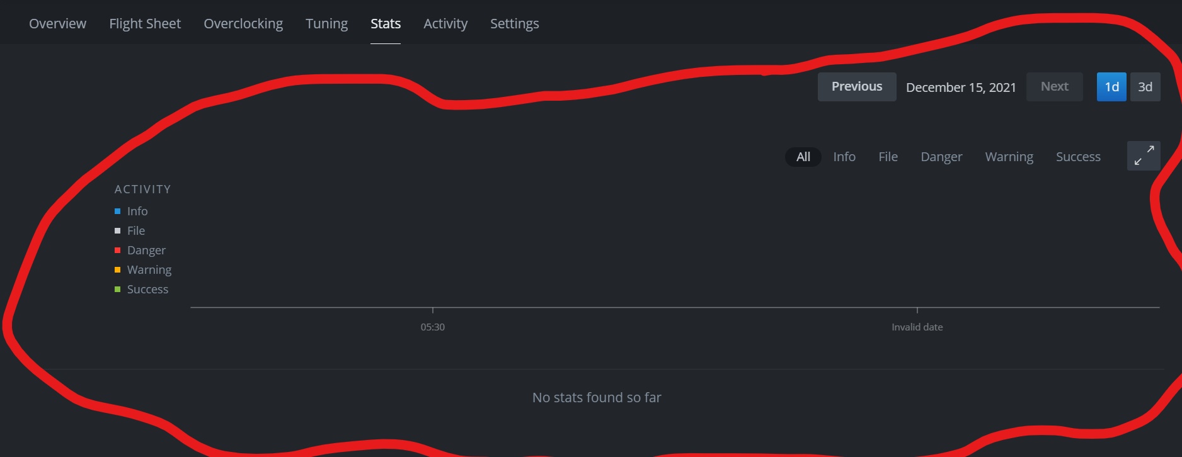This screenshot has height=457, width=1182.
Task: Filter activity by Success events
Action: (1077, 156)
